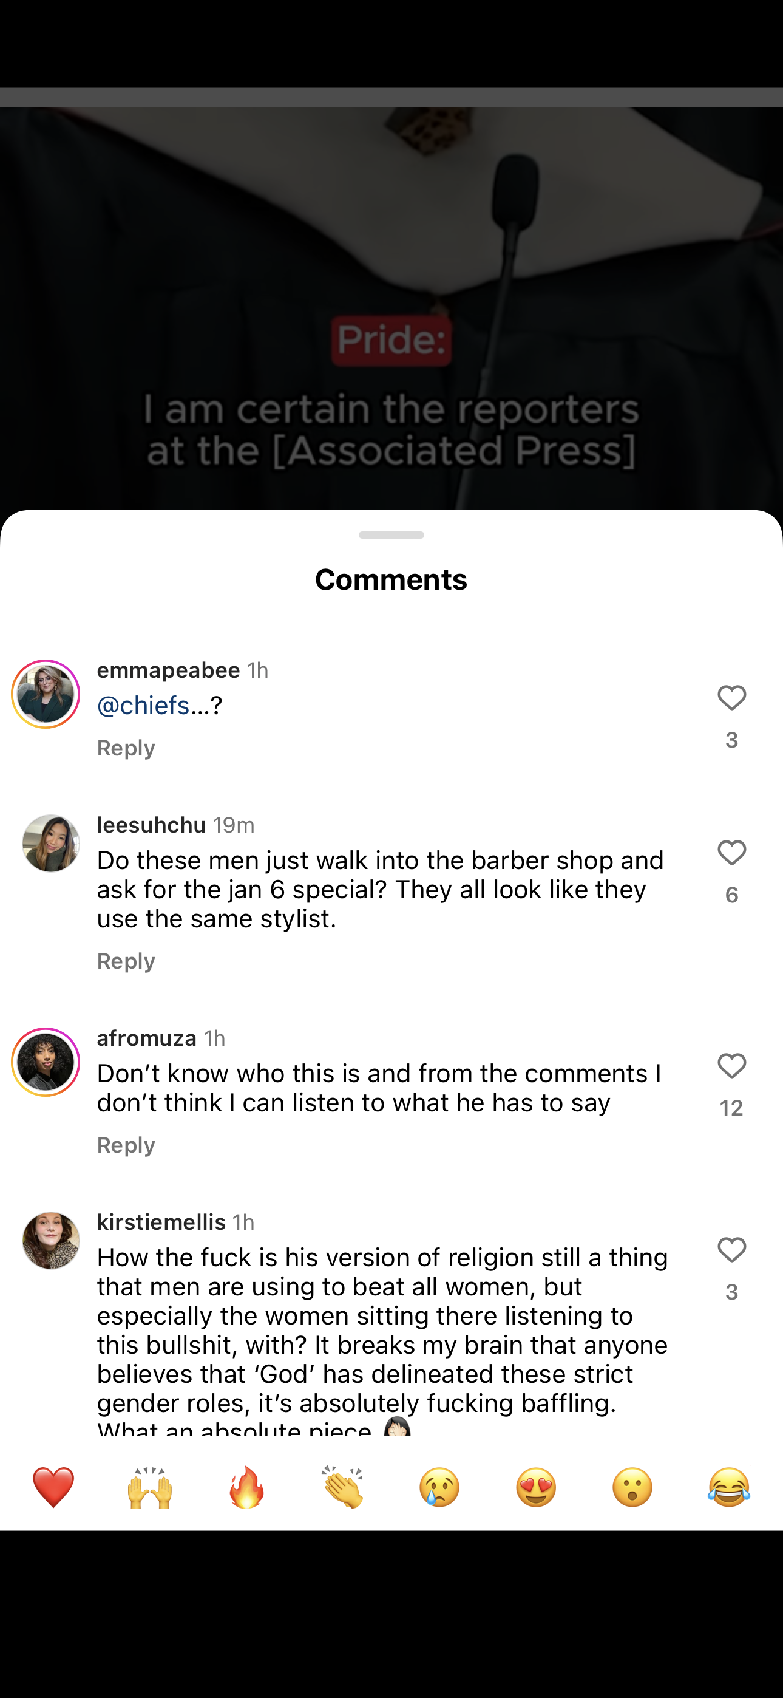
Task: Open the @chiefs mention link
Action: tap(144, 705)
